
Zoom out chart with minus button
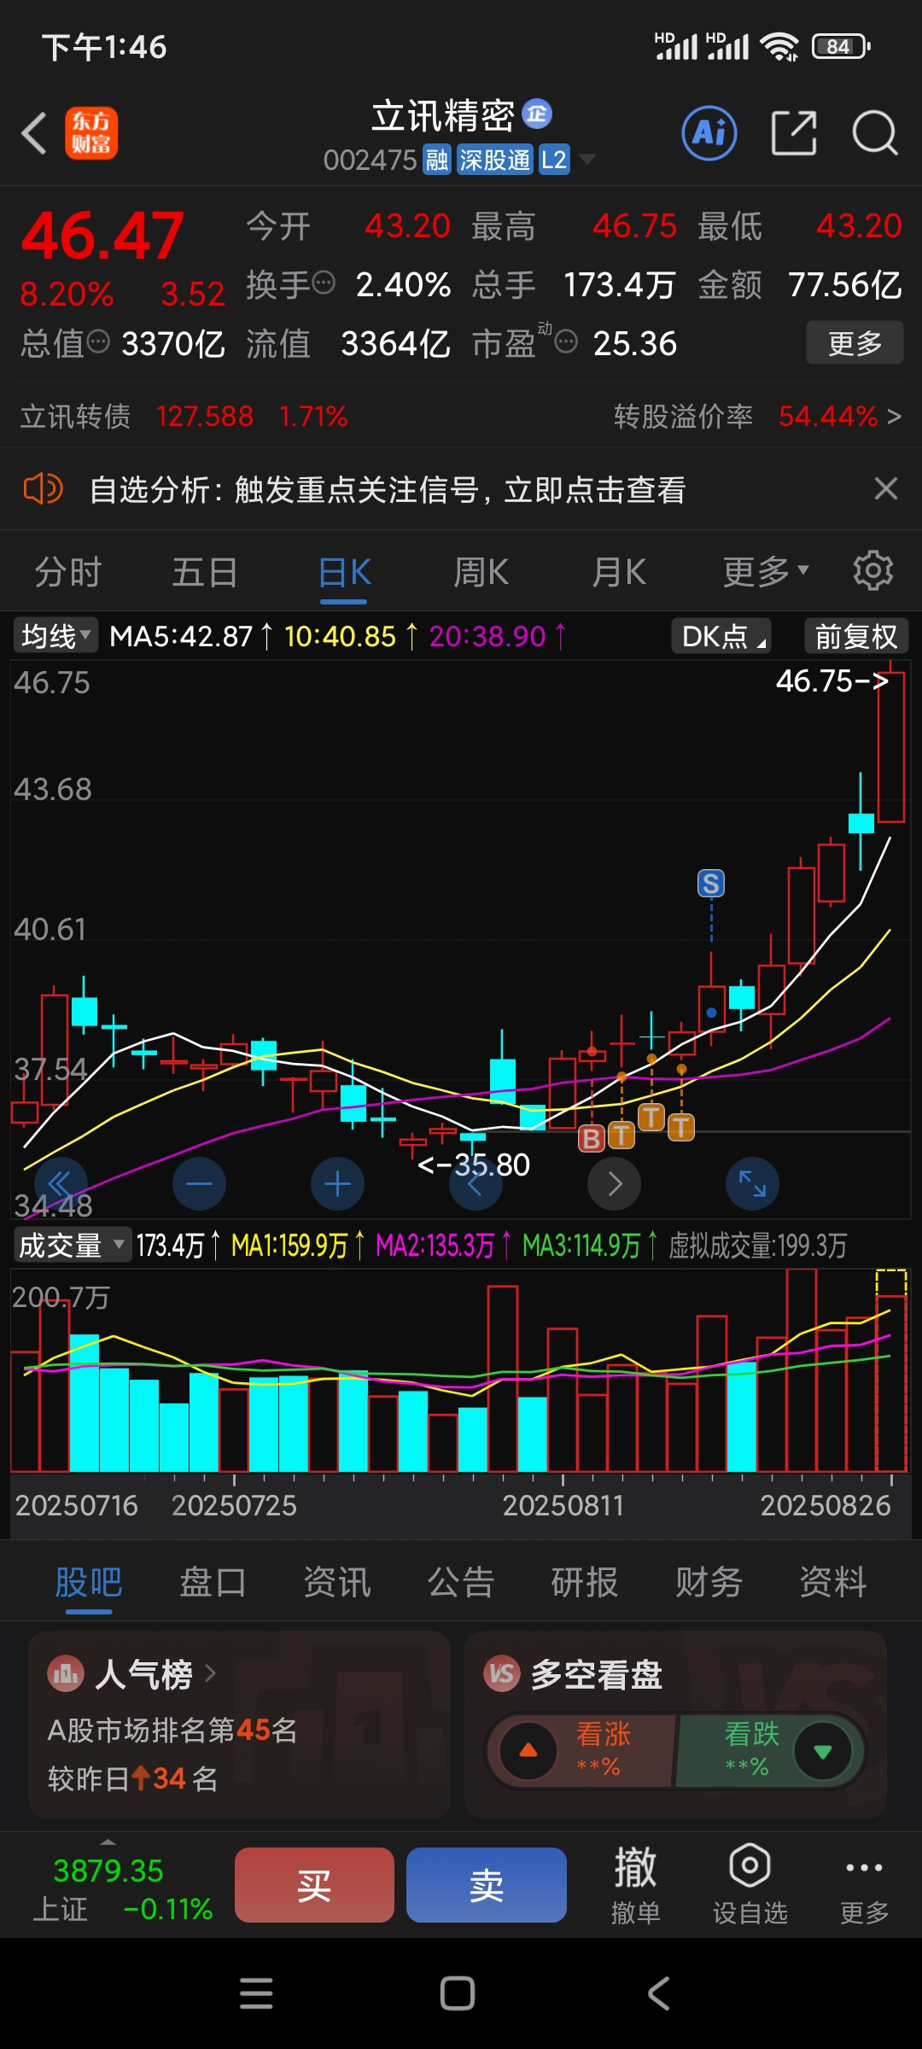pyautogui.click(x=199, y=1183)
